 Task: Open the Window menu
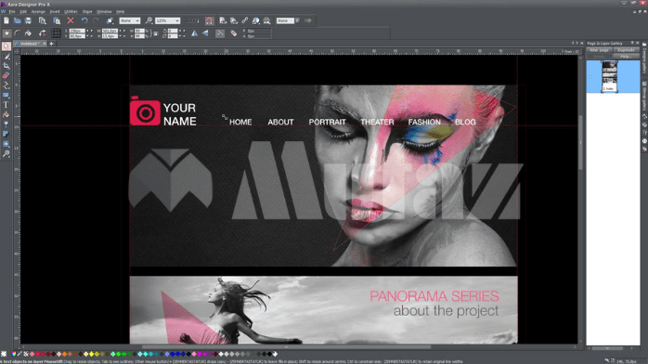pos(104,11)
